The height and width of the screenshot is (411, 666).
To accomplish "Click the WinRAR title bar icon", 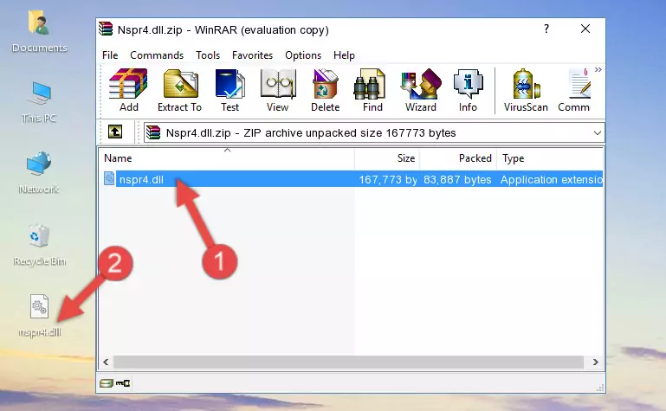I will point(106,29).
